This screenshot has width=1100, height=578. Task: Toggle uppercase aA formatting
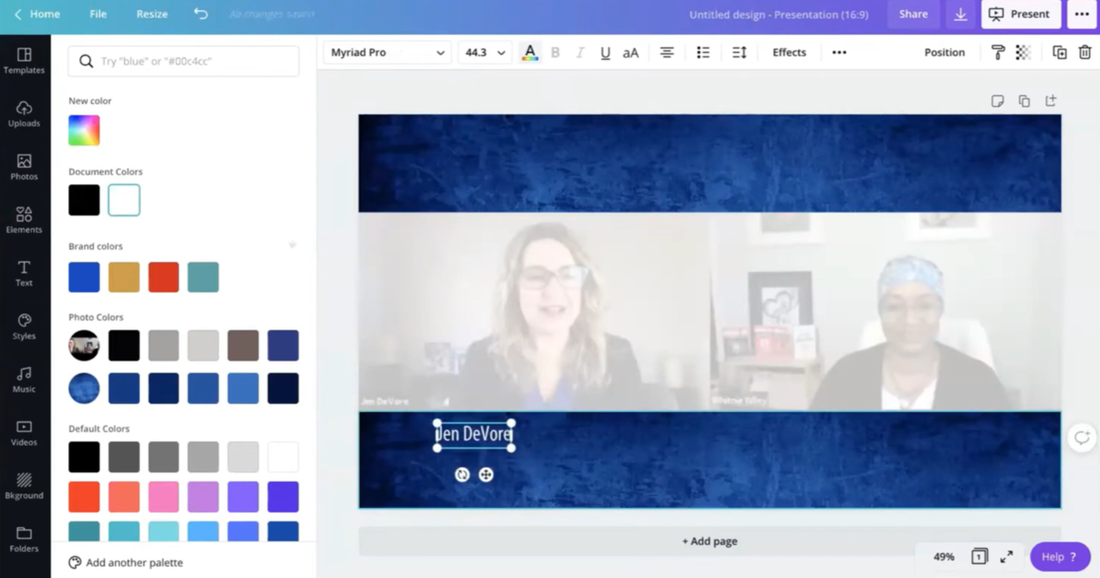[x=631, y=52]
